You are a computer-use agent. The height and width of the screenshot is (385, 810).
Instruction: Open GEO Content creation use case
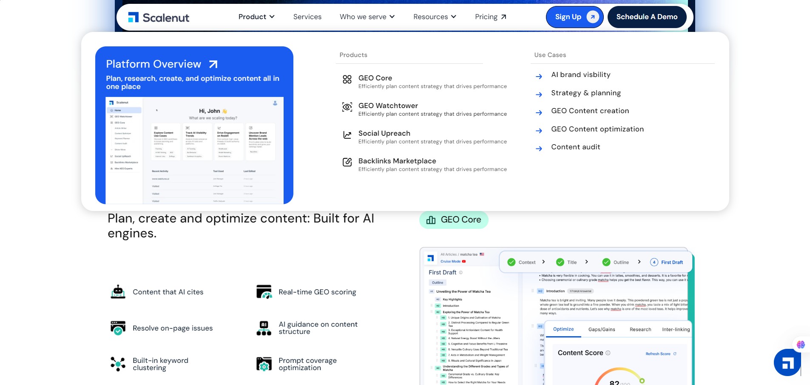tap(590, 111)
